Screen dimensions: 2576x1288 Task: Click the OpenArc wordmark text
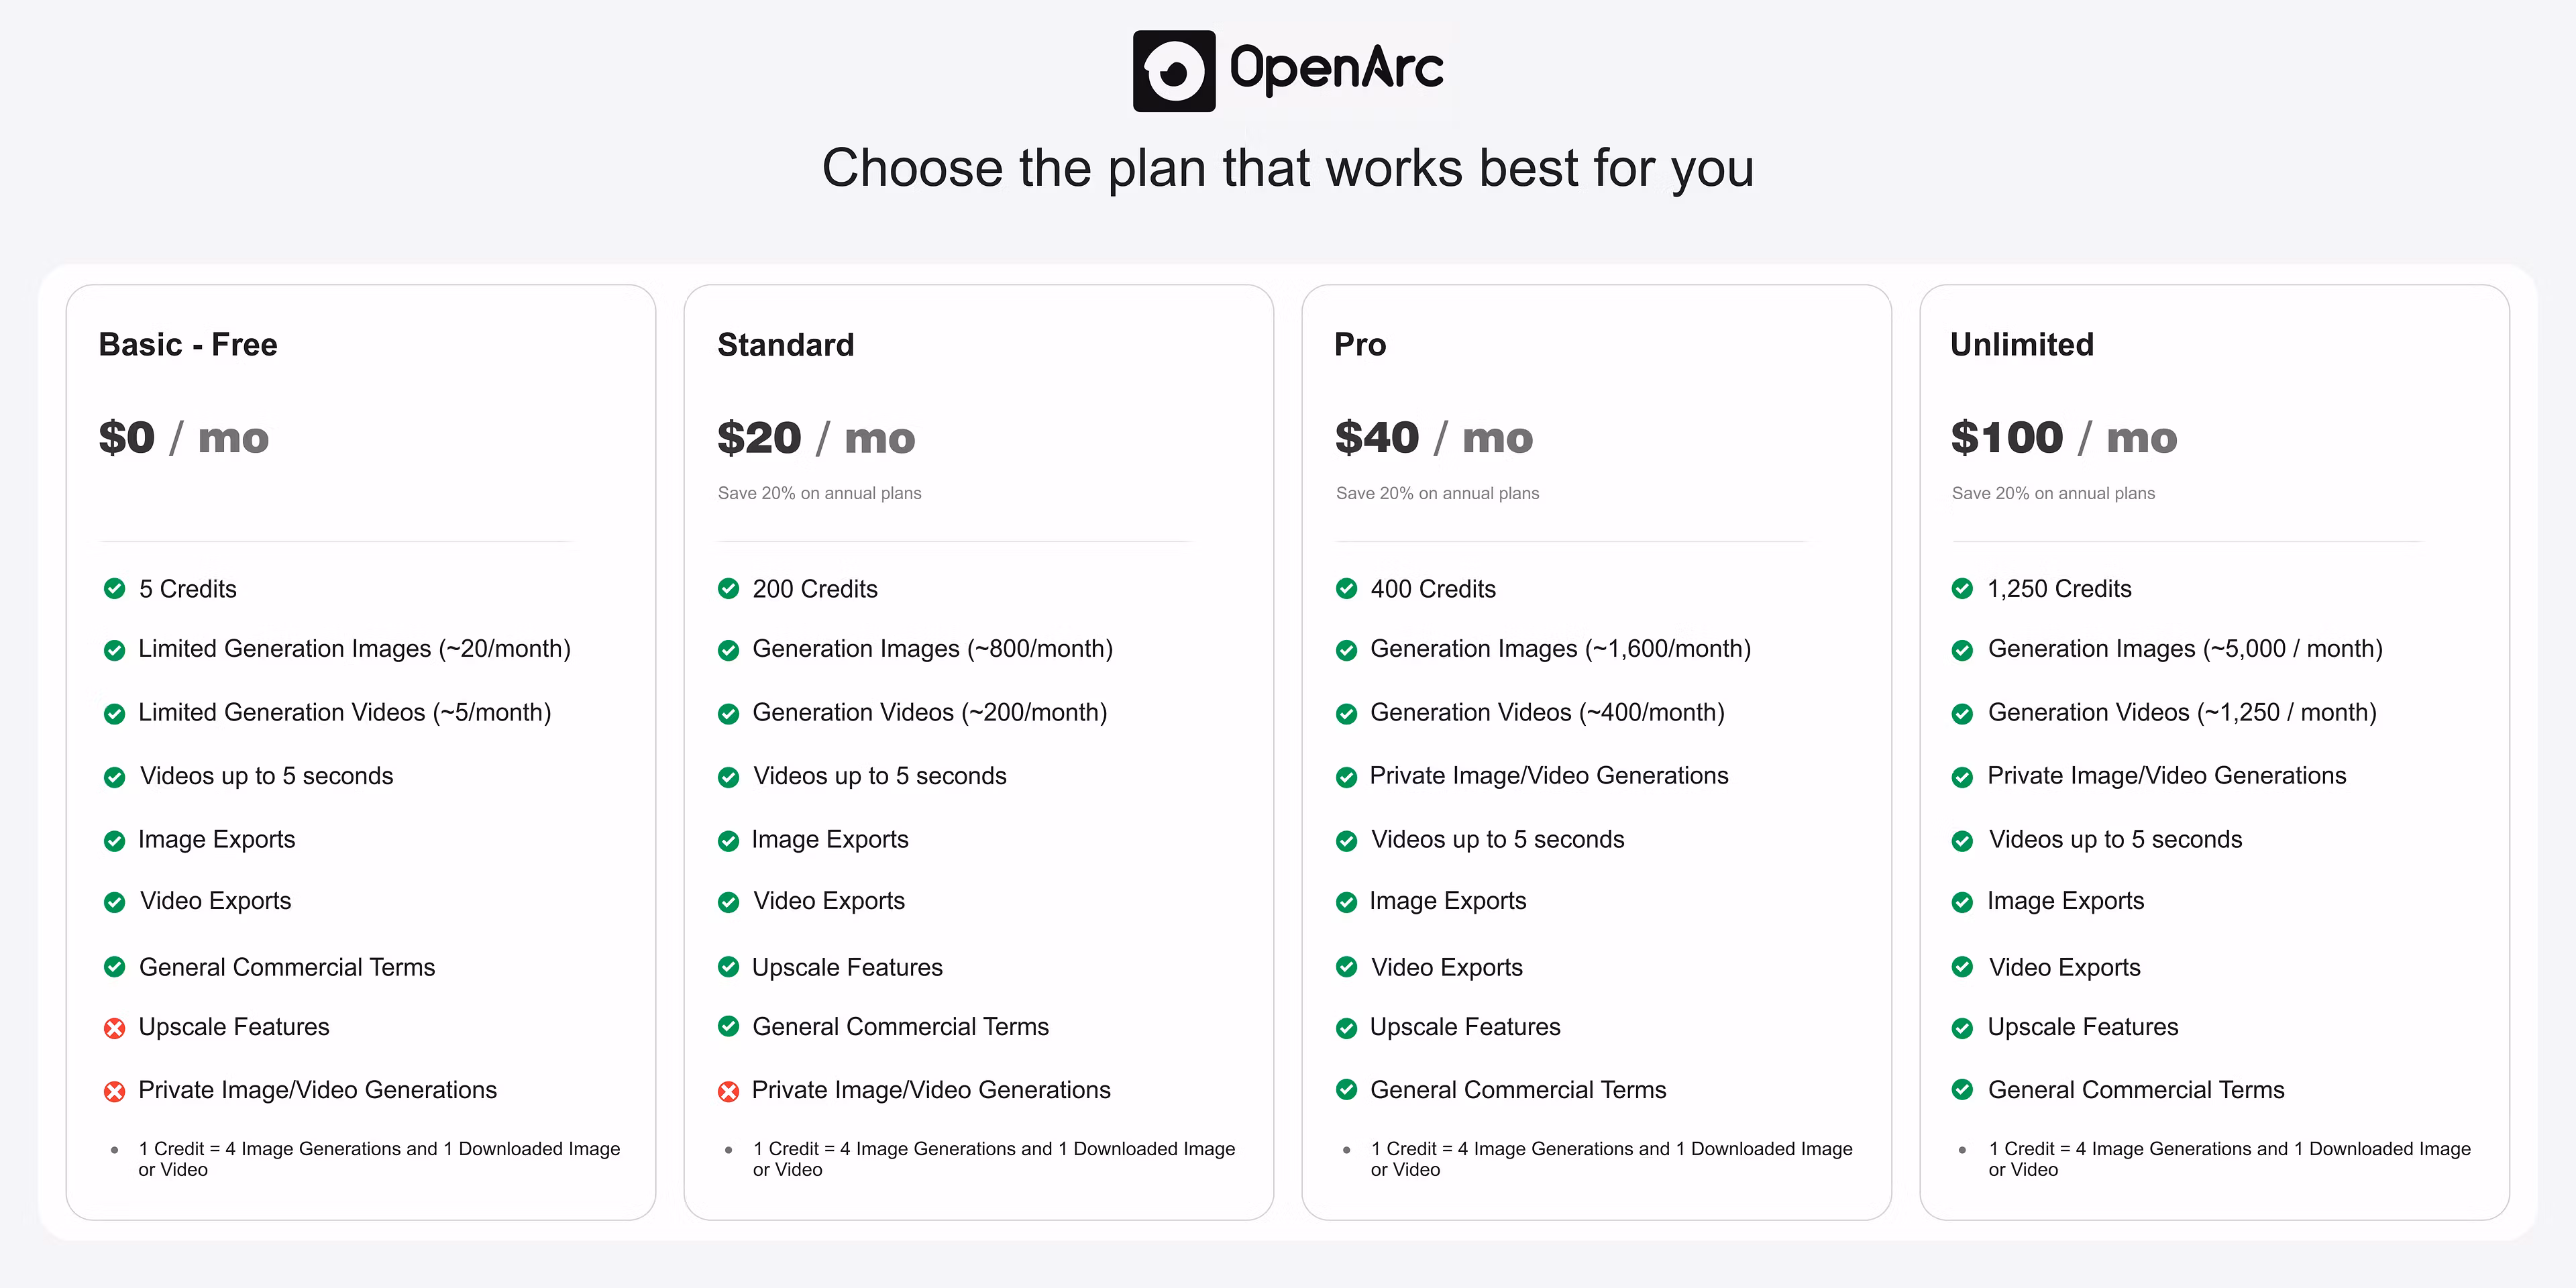(x=1337, y=69)
